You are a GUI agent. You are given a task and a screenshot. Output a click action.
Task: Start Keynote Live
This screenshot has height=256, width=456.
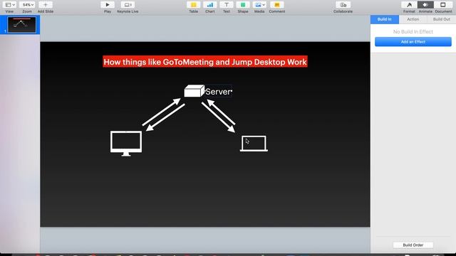[x=128, y=5]
